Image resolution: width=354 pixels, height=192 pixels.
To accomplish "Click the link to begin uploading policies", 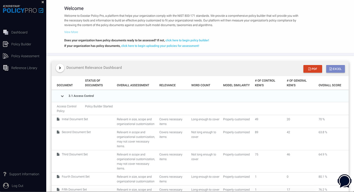I will tap(160, 46).
